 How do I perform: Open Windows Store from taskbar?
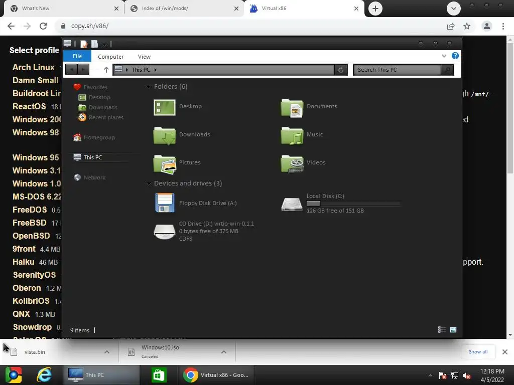159,375
